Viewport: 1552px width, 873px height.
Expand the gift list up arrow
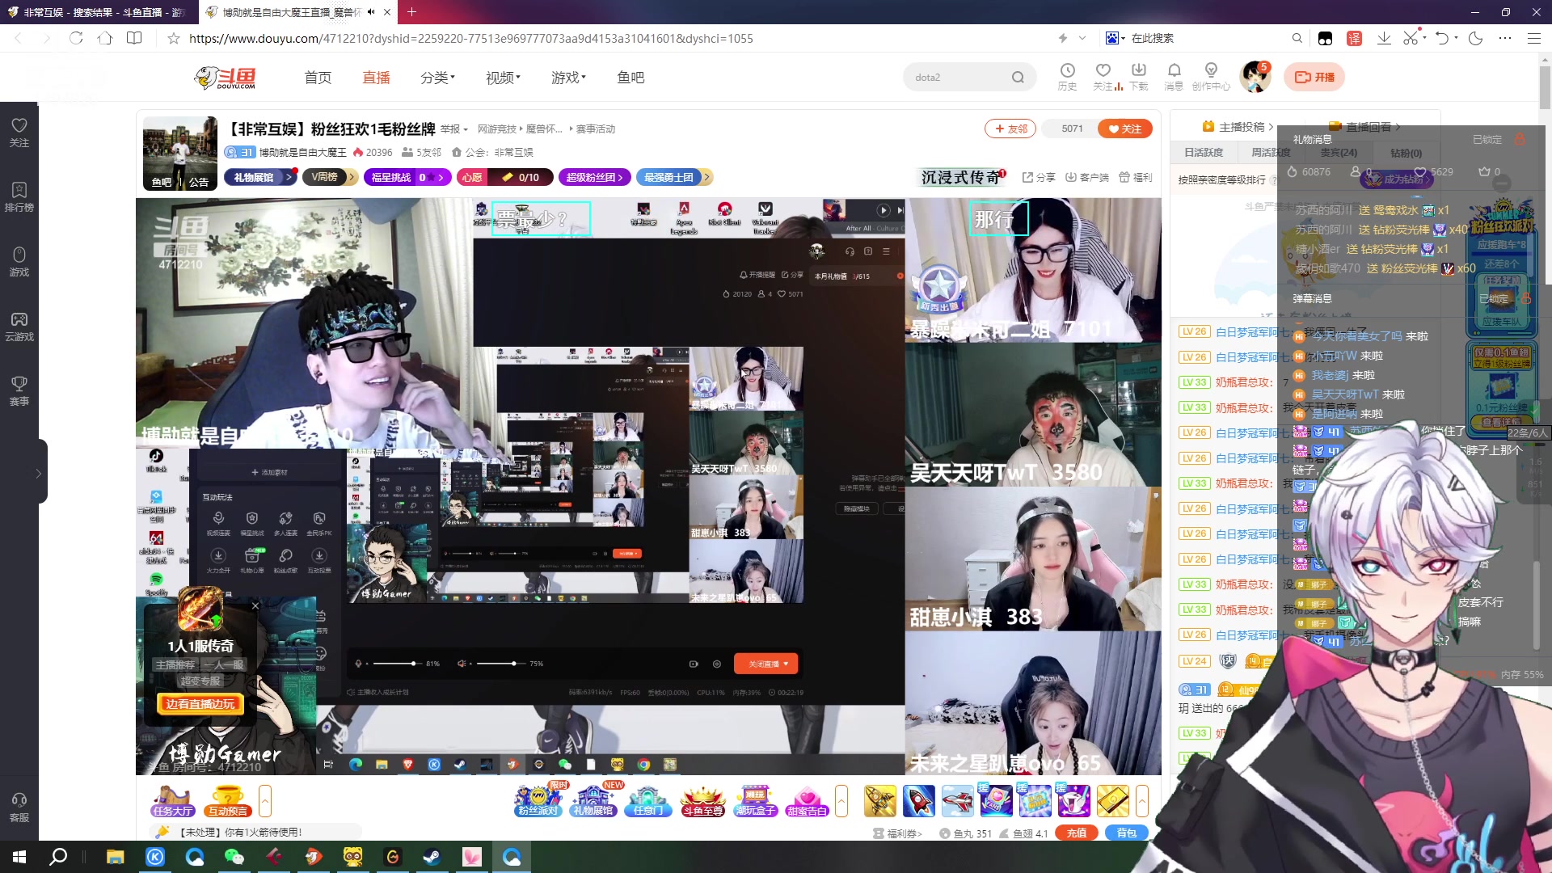pyautogui.click(x=1142, y=801)
